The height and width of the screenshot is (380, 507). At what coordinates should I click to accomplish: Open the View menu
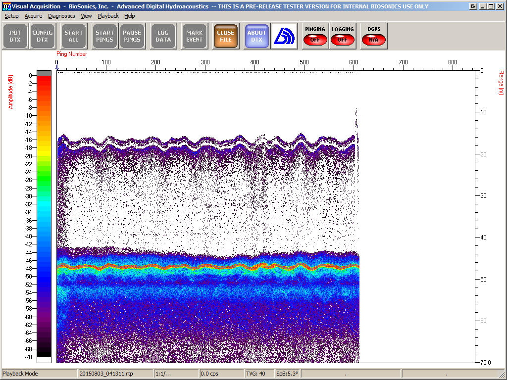click(x=86, y=16)
